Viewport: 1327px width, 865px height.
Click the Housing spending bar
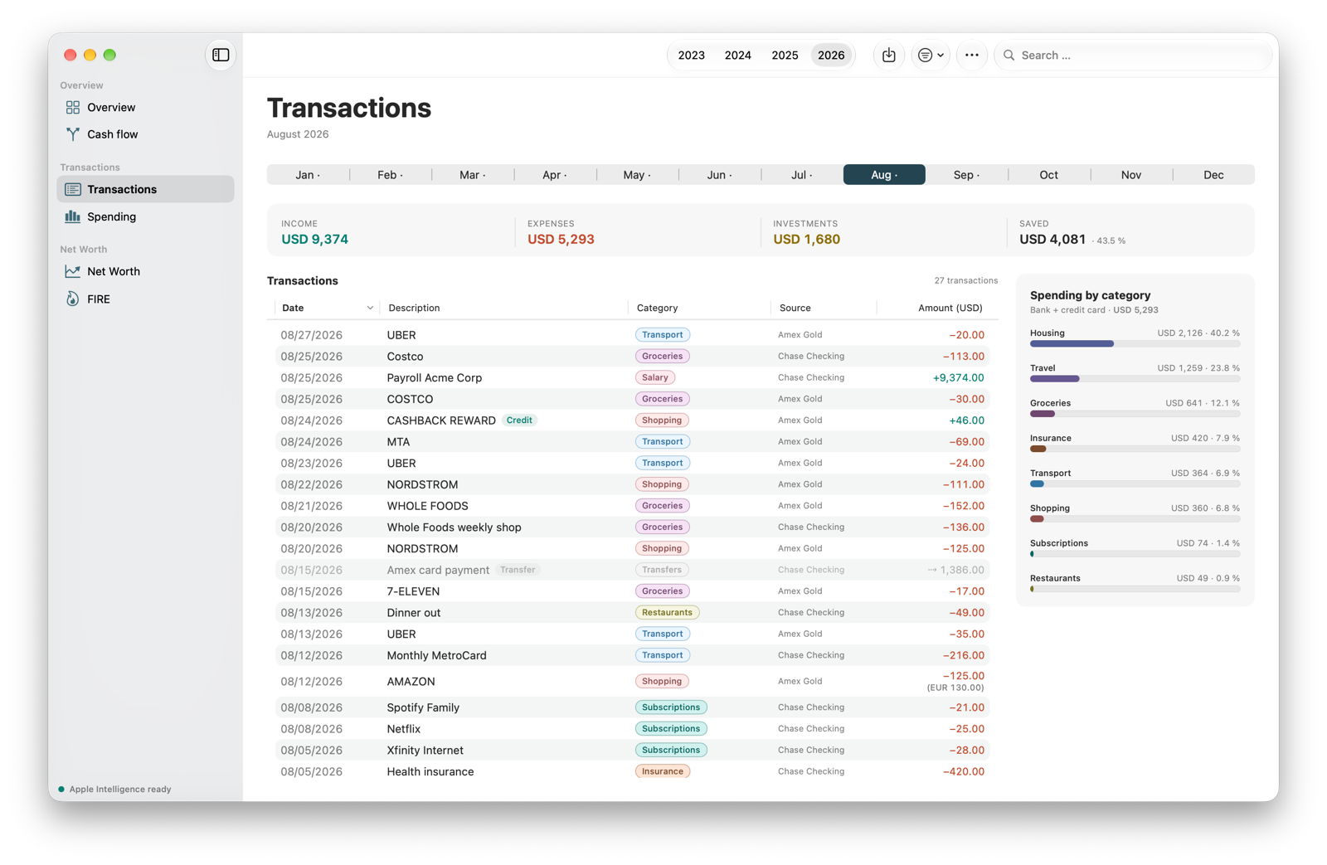1135,343
